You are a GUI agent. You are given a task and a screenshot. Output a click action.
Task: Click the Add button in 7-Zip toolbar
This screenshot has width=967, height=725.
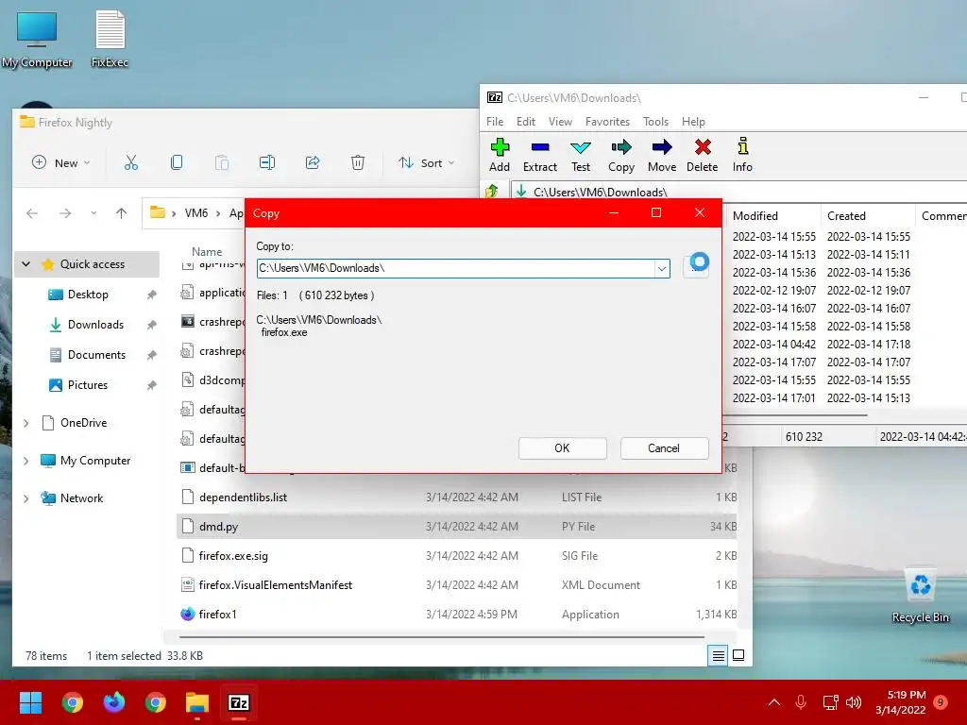point(500,155)
